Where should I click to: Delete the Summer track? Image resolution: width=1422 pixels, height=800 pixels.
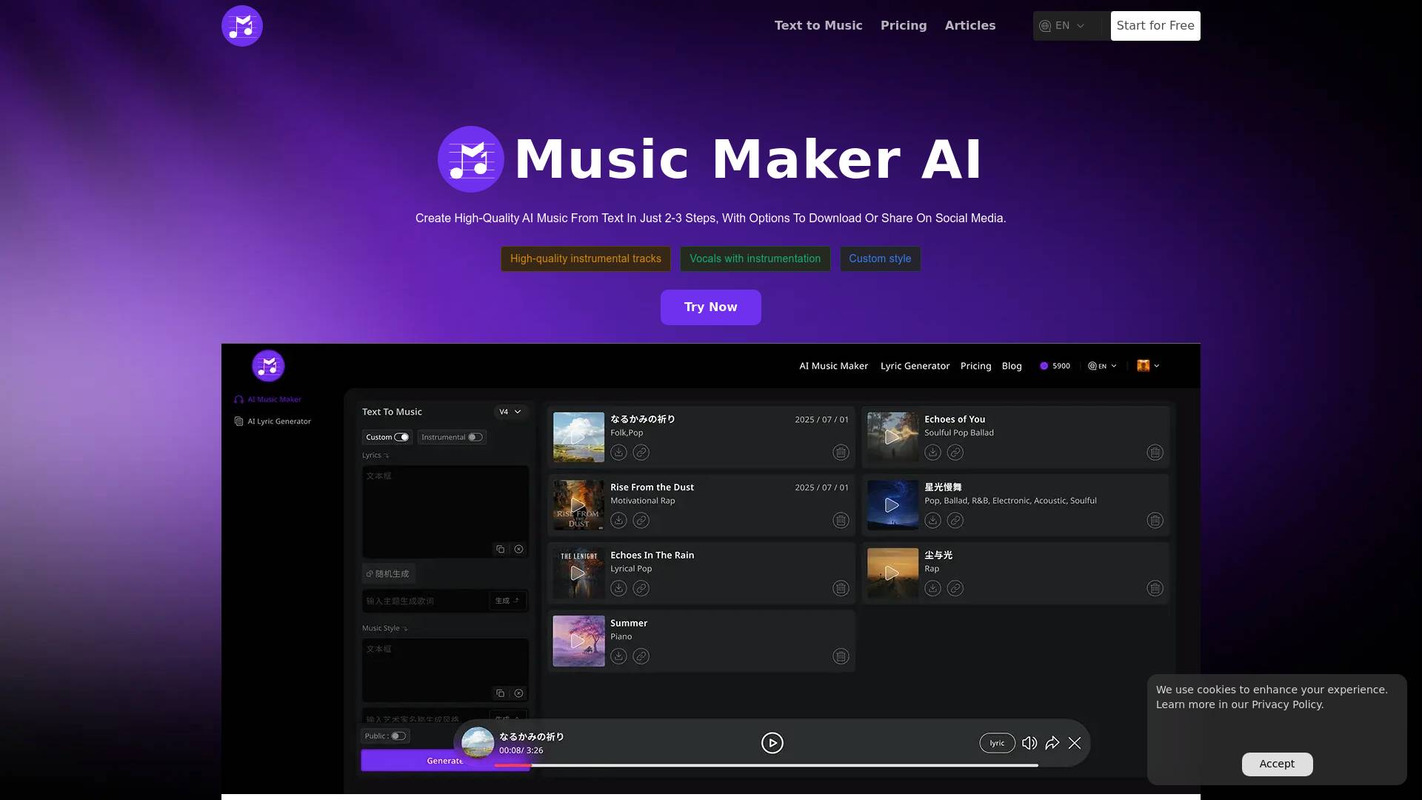click(x=841, y=656)
